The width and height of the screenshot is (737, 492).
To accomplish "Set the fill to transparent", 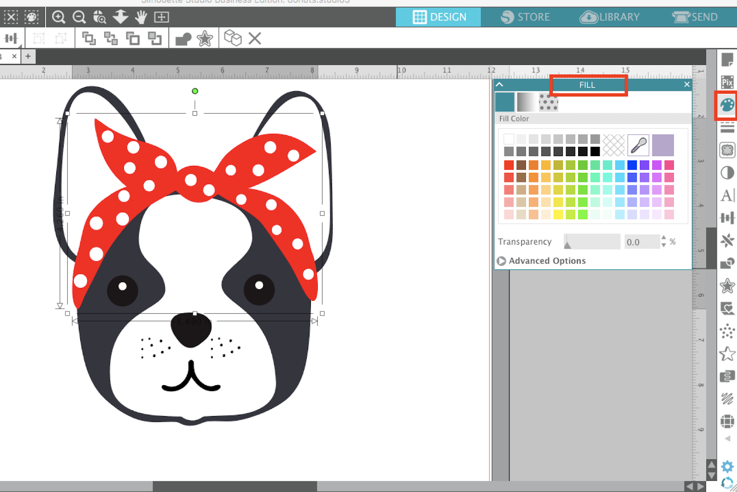I will click(x=614, y=145).
